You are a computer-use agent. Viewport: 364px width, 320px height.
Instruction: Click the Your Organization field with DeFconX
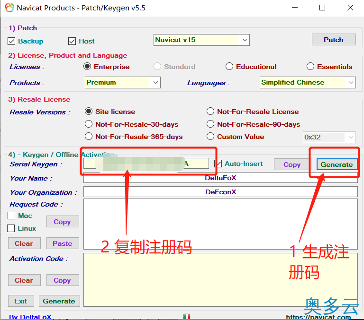click(220, 192)
